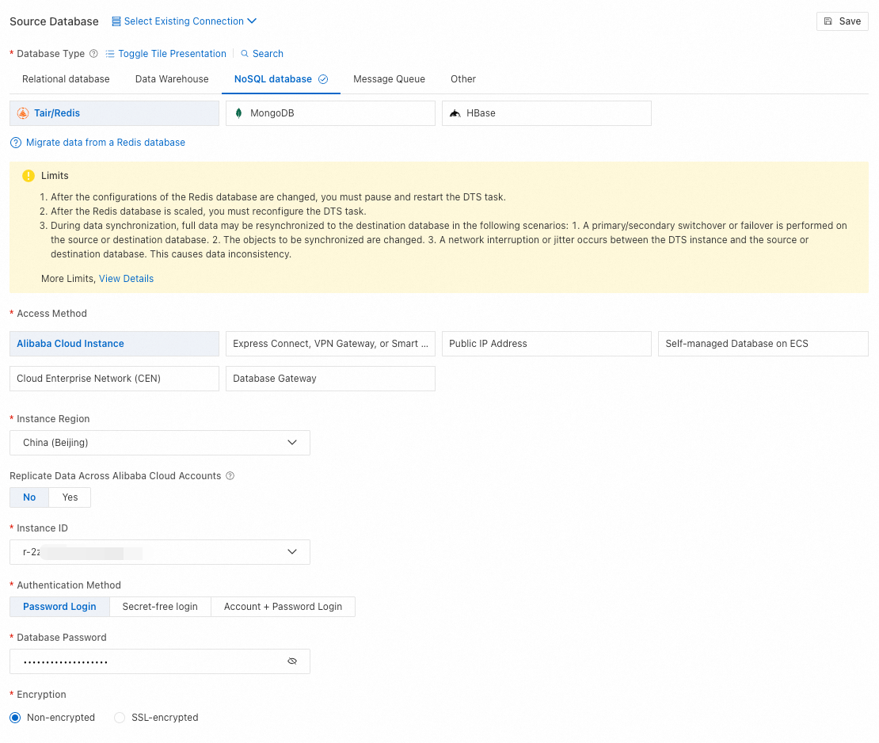Select Public IP Address access method
Image resolution: width=879 pixels, height=743 pixels.
(x=546, y=344)
